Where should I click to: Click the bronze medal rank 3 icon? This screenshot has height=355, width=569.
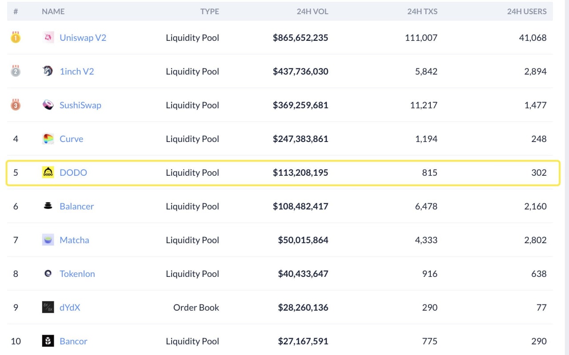(16, 105)
